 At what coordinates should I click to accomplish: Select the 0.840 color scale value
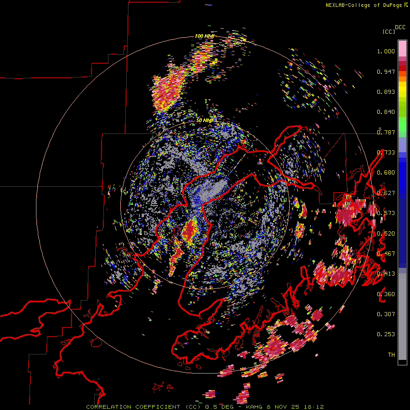coord(386,112)
